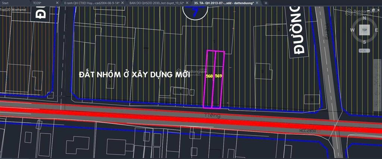Add a new drawing tab with plus icon
Image resolution: width=382 pixels, height=159 pixels.
[266, 3]
